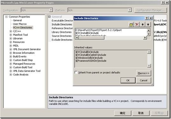This screenshot has height=119, width=171.
Task: Collapse the General property group
Action: [x=50, y=17]
